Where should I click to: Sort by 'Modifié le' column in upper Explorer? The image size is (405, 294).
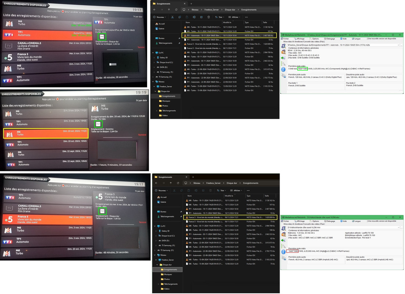click(x=227, y=22)
